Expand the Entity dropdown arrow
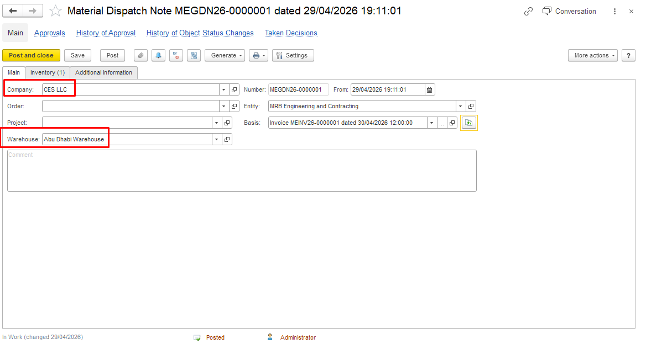Image resolution: width=646 pixels, height=349 pixels. (x=460, y=106)
